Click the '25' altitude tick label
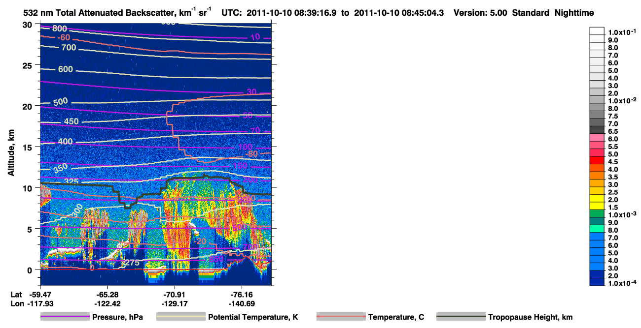The width and height of the screenshot is (641, 328). pos(28,65)
